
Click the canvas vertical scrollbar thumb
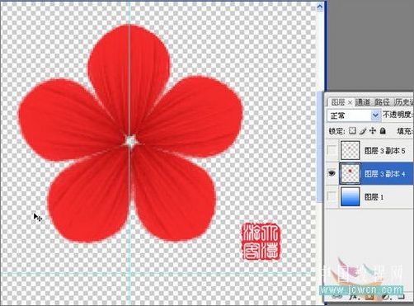click(x=320, y=146)
